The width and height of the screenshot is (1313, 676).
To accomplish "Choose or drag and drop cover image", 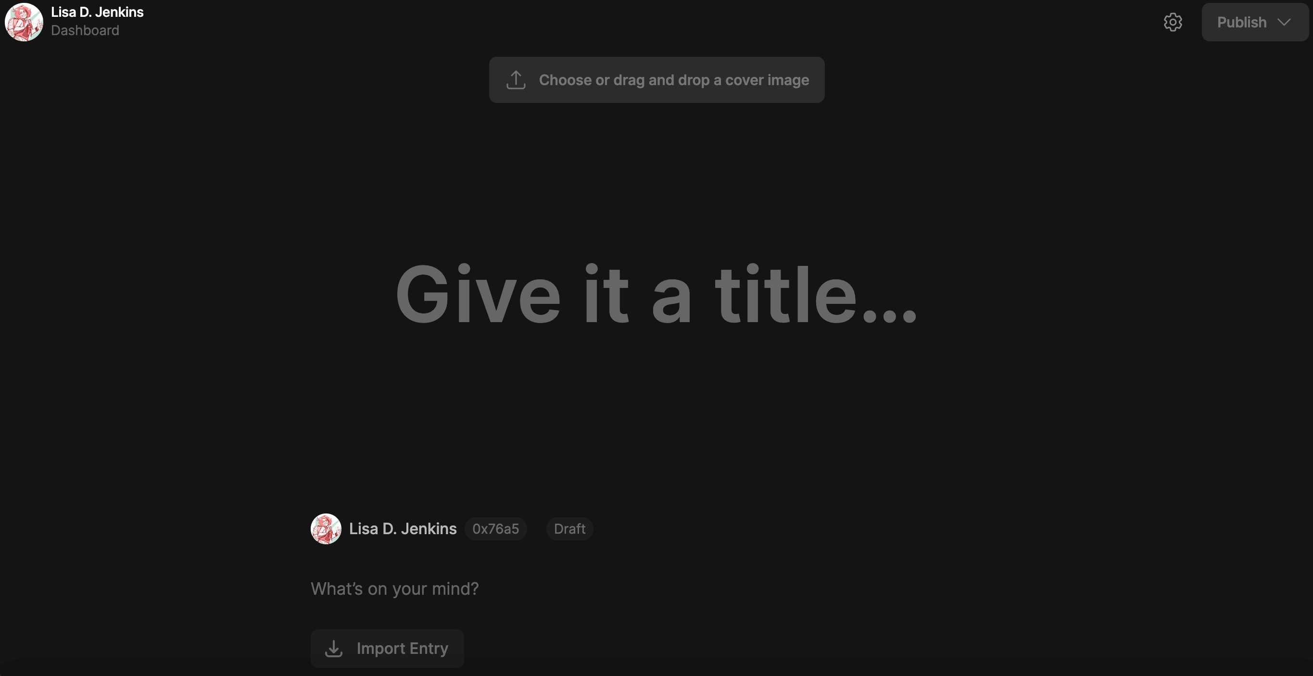I will pyautogui.click(x=656, y=79).
